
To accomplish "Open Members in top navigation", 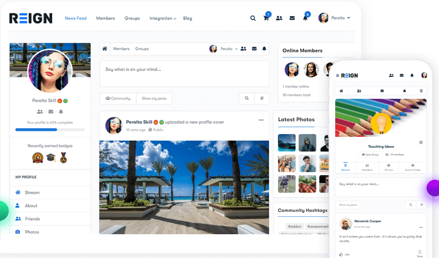I will 105,18.
